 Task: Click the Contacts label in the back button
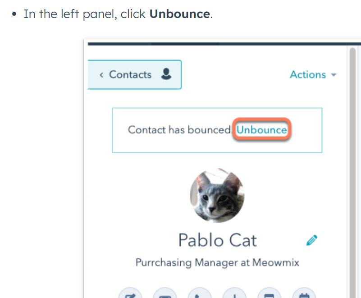[x=130, y=75]
